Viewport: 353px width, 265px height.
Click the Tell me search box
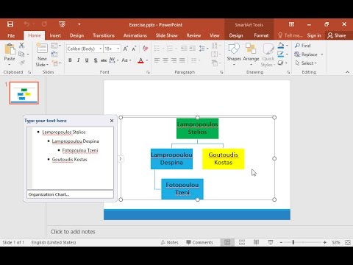(290, 35)
